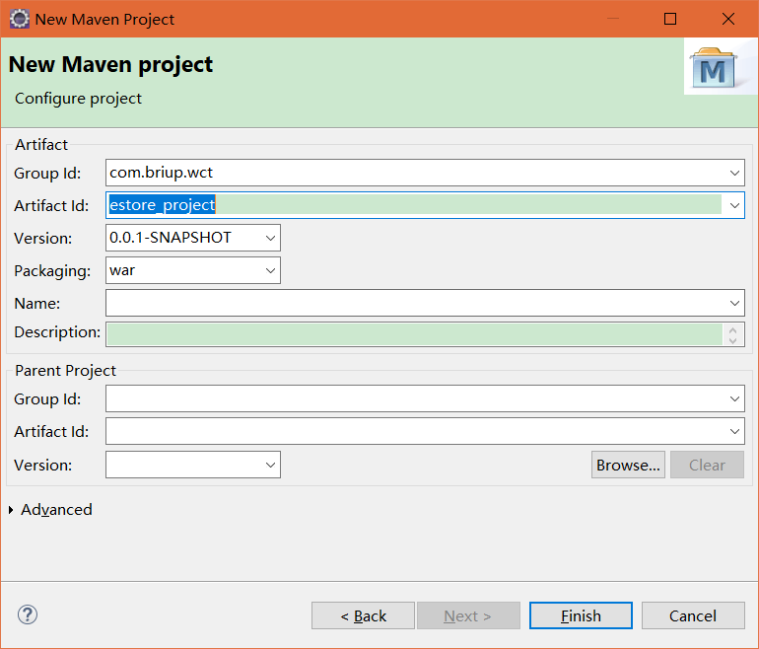Click the Cancel button
Screen dimensions: 759x649
tap(693, 615)
